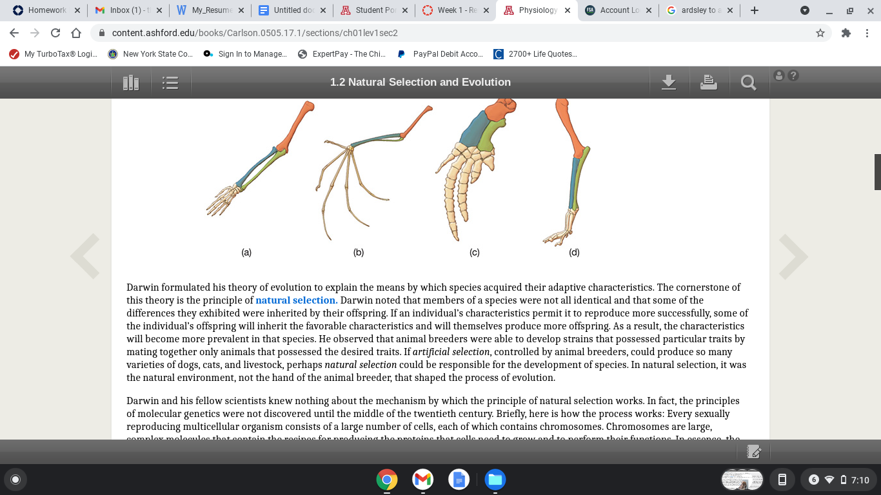Open the ChromeOS launcher button

(15, 480)
